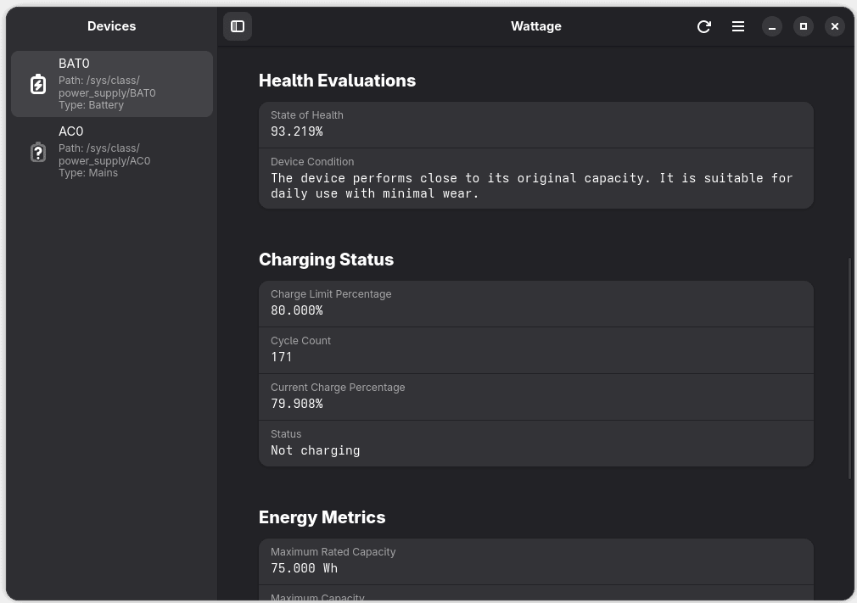Click the AC0 unknown device icon
Screen dimensions: 857x603
(x=38, y=152)
